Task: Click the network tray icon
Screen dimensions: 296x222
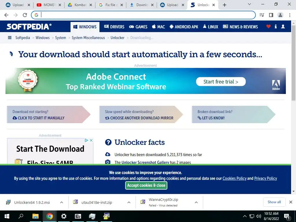Action: 252,216
